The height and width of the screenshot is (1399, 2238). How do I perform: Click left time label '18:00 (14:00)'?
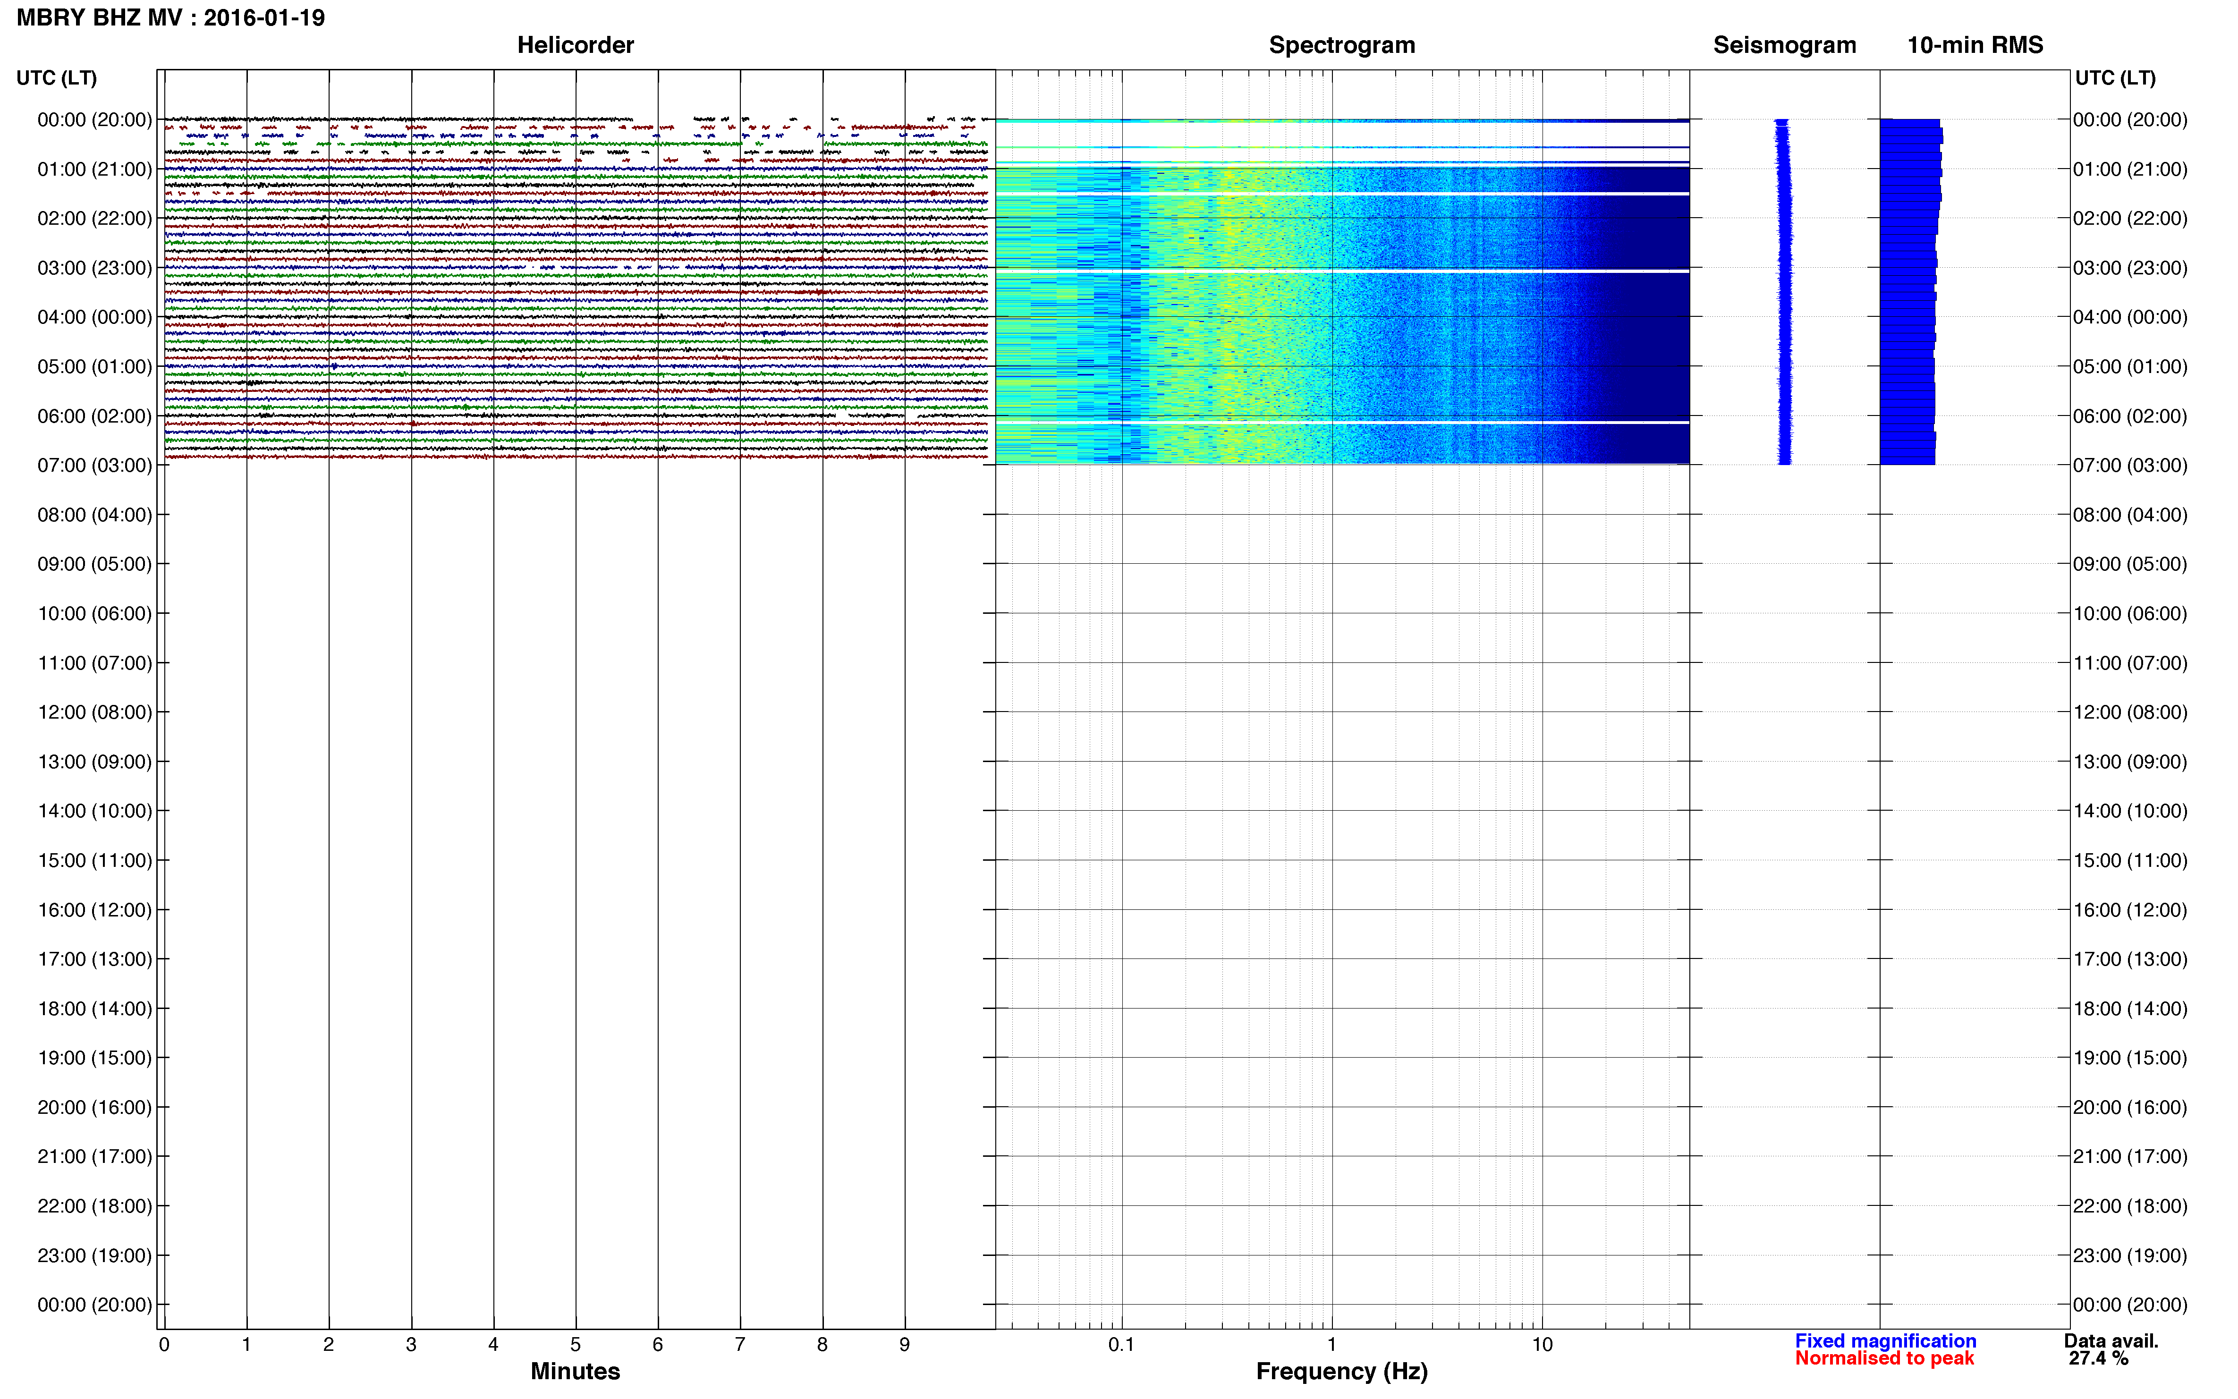coord(94,1009)
